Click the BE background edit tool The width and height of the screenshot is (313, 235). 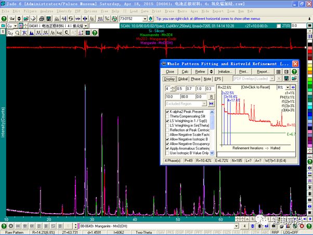point(38,33)
